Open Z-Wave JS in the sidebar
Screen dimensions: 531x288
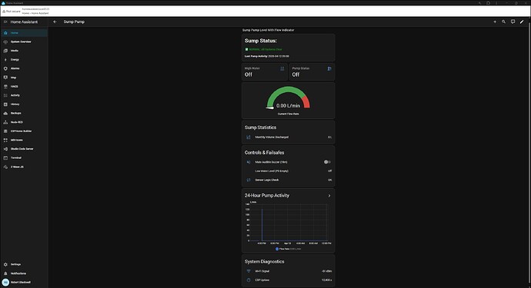tap(24, 167)
